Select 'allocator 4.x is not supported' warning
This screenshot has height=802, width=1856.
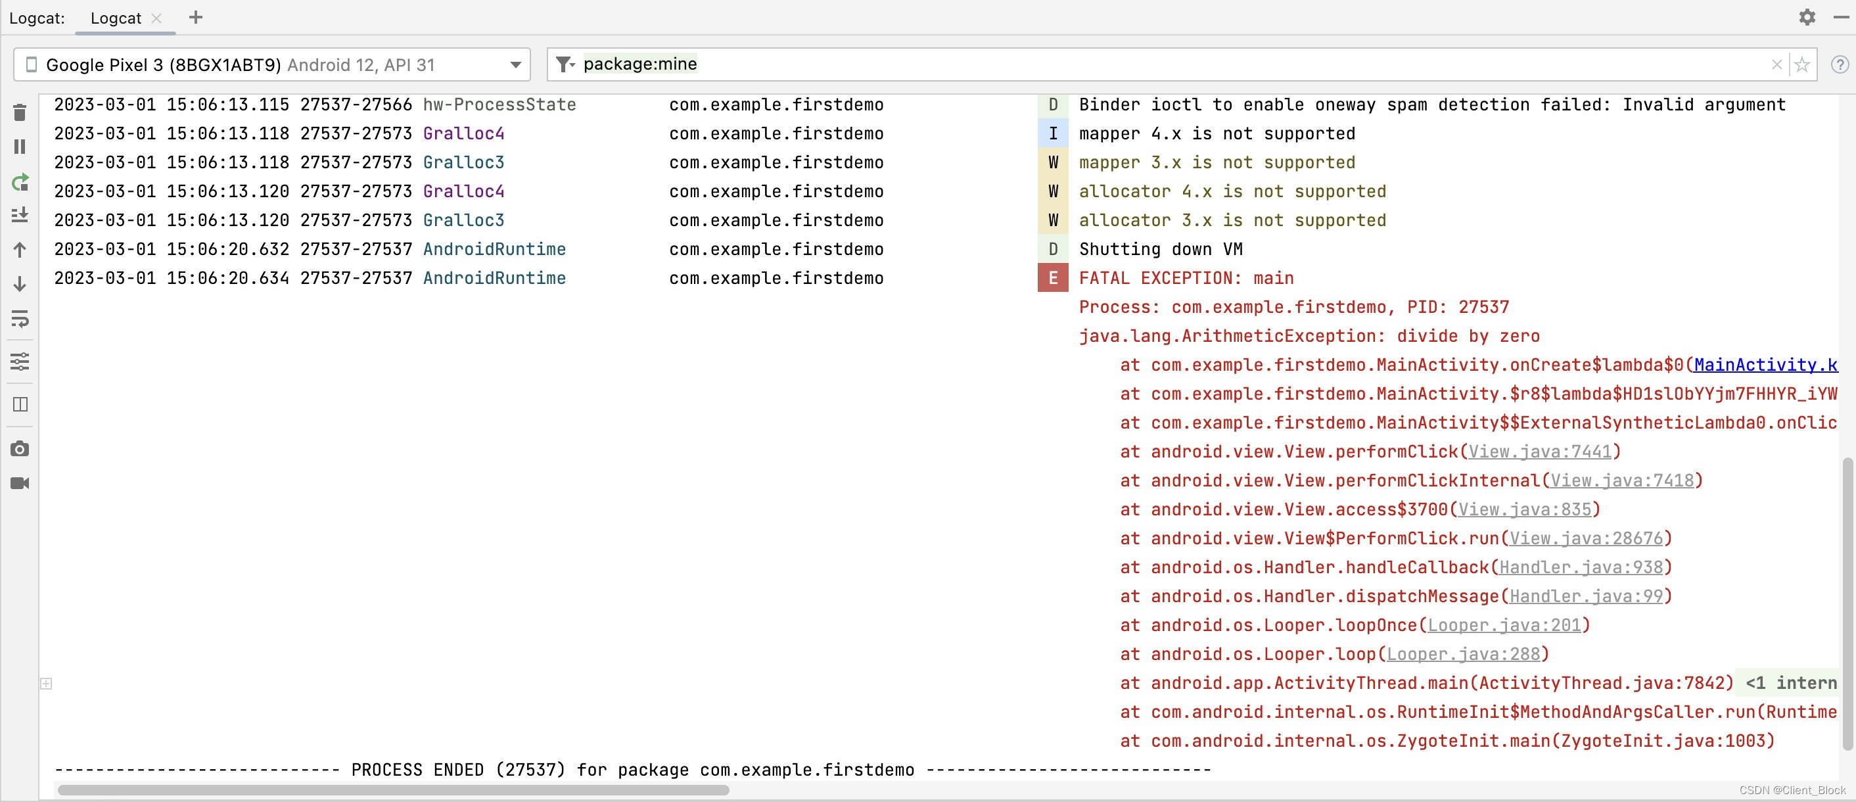[1232, 192]
